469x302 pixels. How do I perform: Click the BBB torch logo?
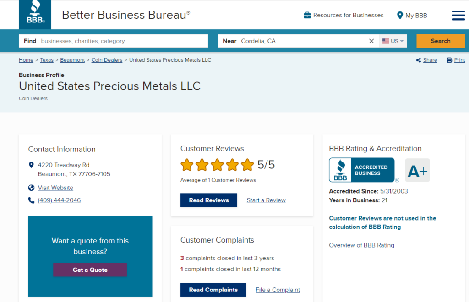click(35, 14)
